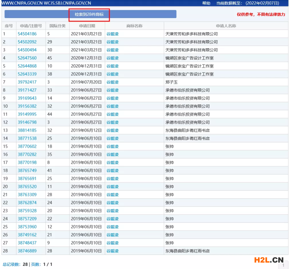This screenshot has height=269, width=289.
Task: Click the 申请人名称 column header
Action: pos(226,26)
